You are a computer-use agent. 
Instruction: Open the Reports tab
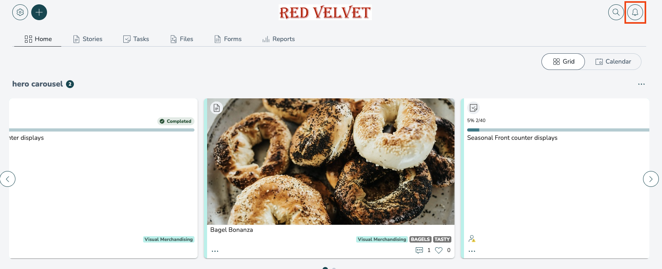pyautogui.click(x=279, y=39)
